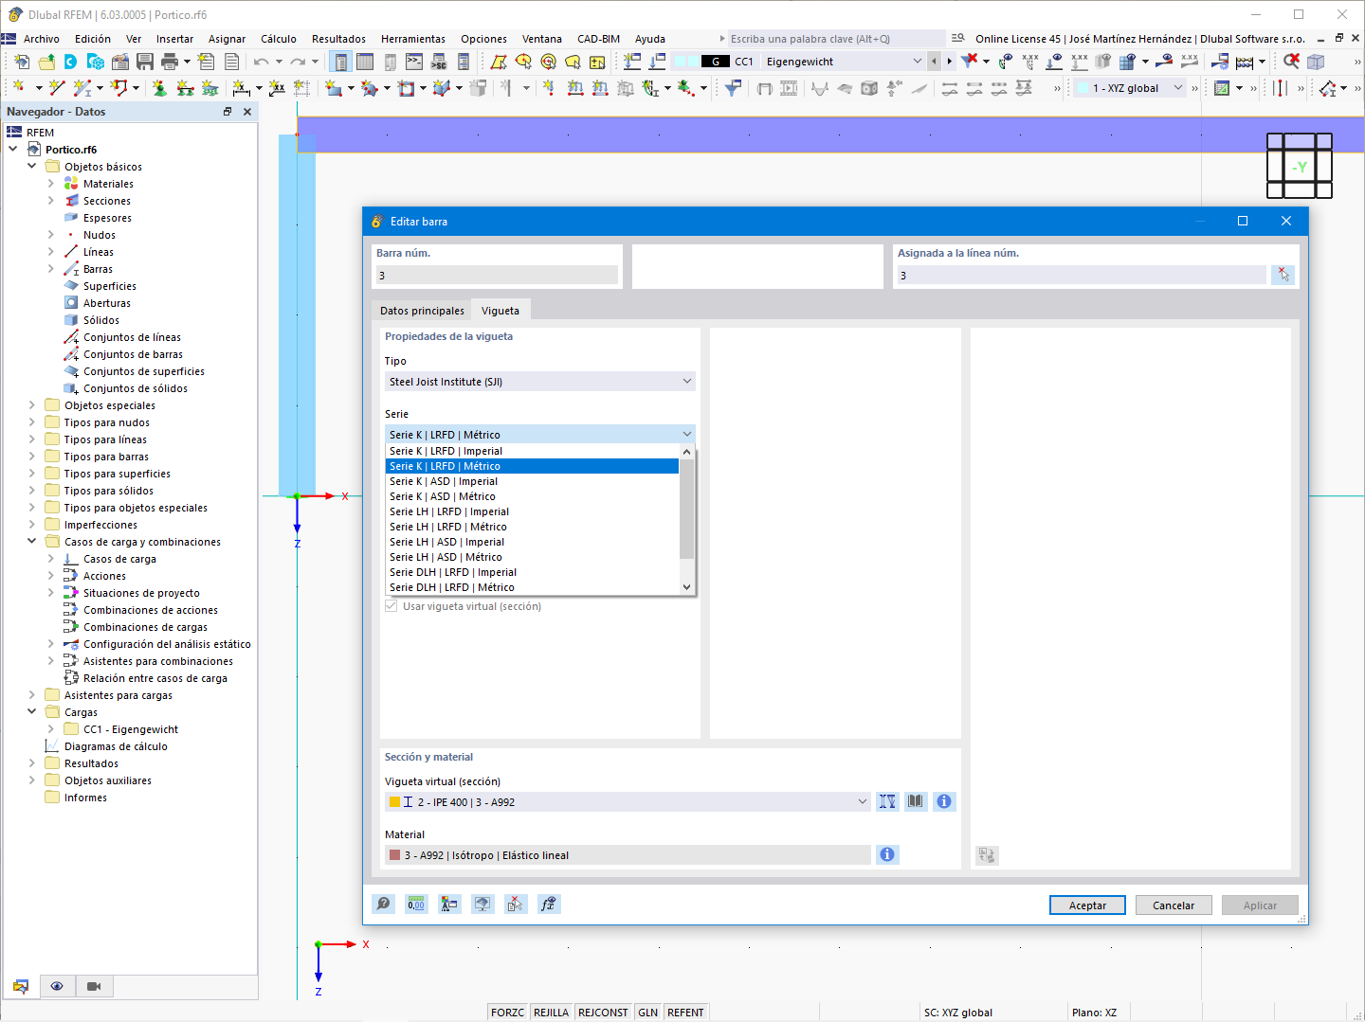
Task: Click the help search icon in the dialog
Action: pyautogui.click(x=383, y=904)
